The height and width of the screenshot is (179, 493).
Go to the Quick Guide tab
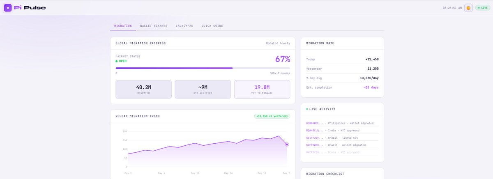click(x=212, y=26)
